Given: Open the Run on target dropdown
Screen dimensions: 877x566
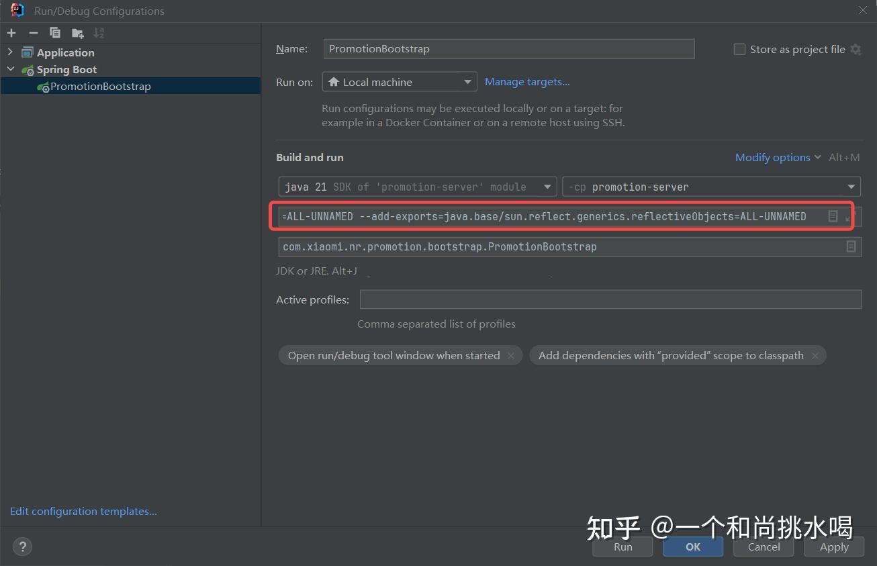Looking at the screenshot, I should (x=467, y=81).
